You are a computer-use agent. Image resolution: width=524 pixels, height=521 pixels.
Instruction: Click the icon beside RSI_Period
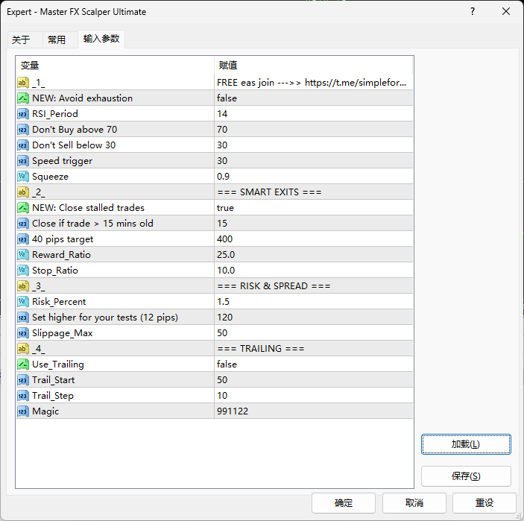tap(23, 114)
